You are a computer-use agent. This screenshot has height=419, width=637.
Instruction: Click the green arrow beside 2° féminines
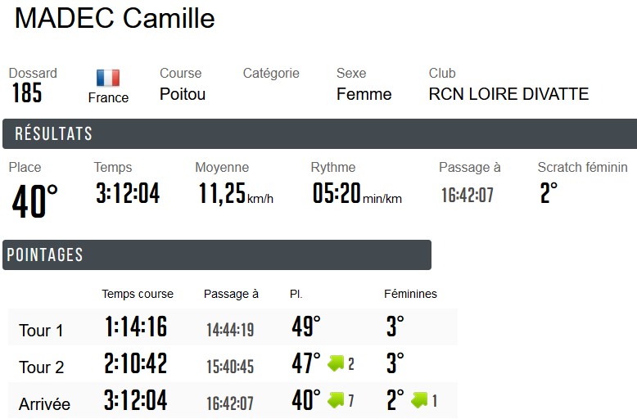(x=420, y=400)
